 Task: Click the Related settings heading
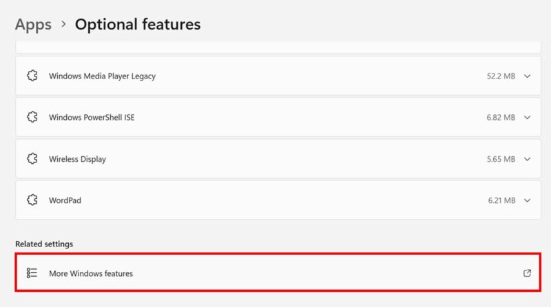click(44, 244)
